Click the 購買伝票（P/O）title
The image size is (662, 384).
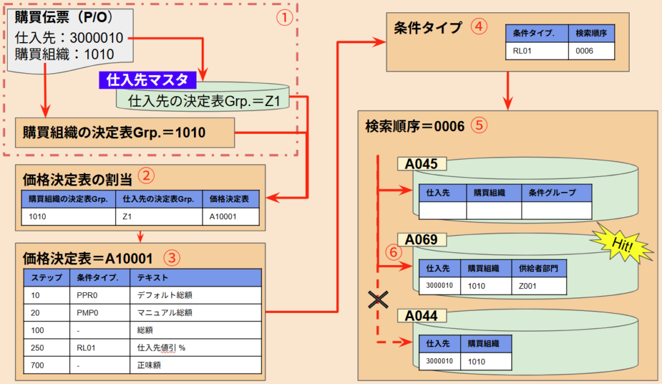64,17
